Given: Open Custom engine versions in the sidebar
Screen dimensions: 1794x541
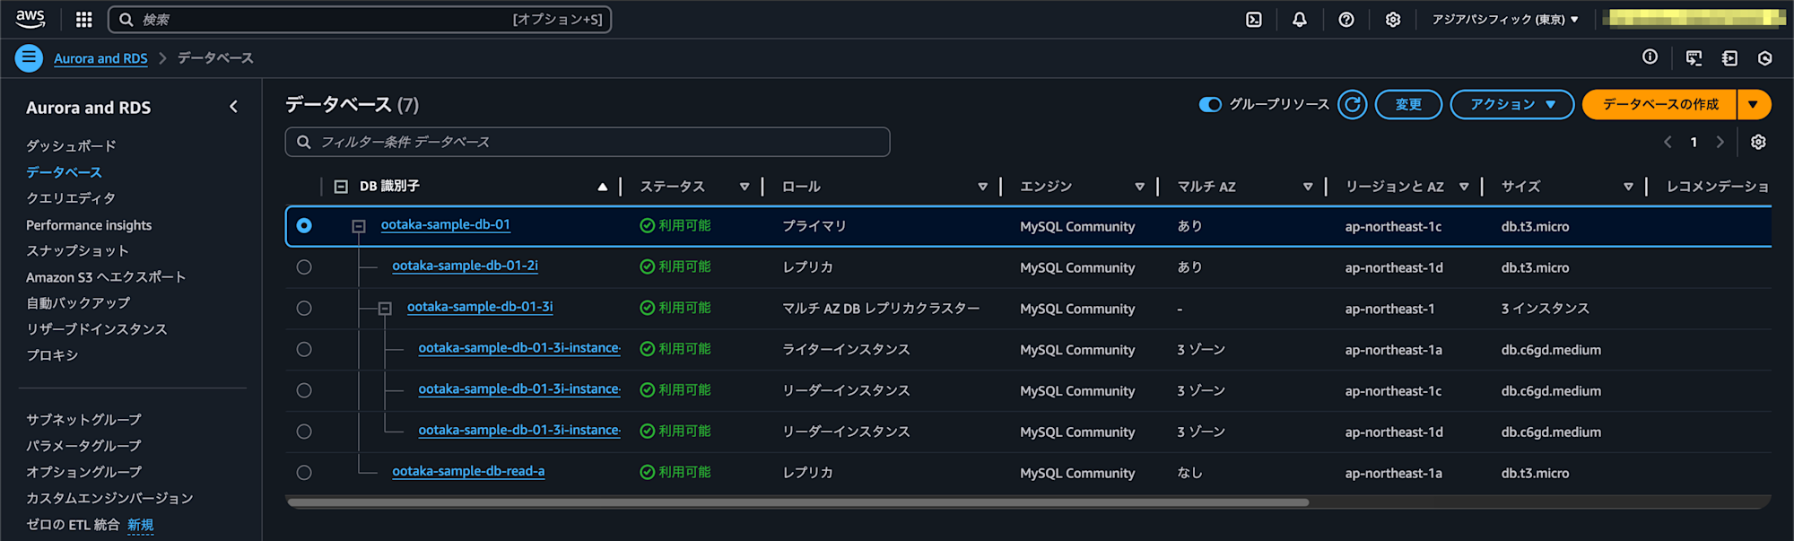Looking at the screenshot, I should pos(109,497).
